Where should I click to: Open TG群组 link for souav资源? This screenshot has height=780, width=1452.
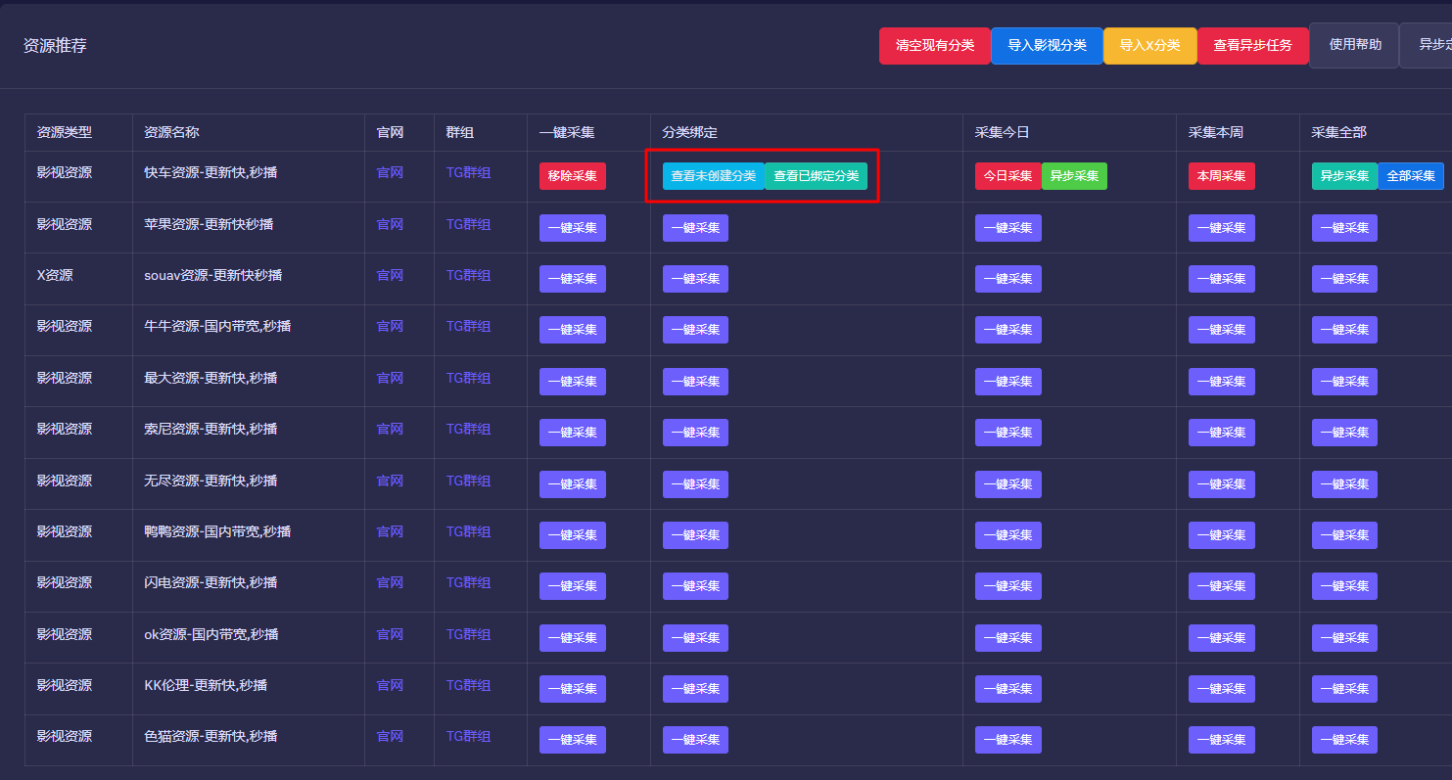coord(468,275)
